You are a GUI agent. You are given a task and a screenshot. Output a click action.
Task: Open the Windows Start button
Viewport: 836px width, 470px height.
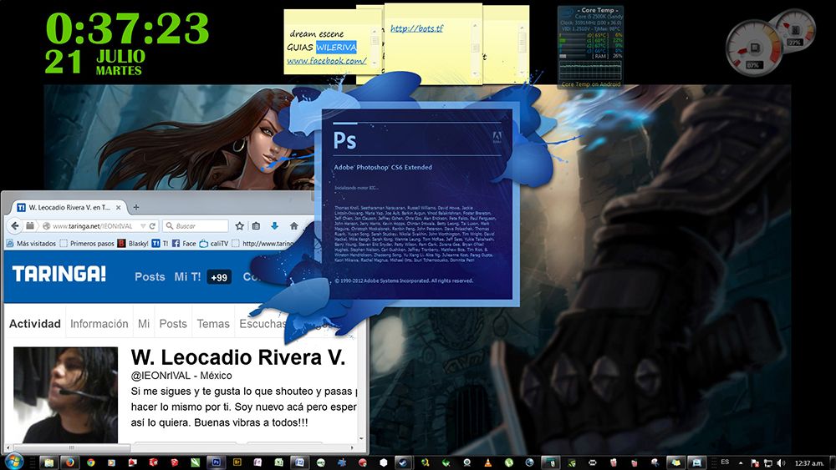point(14,461)
